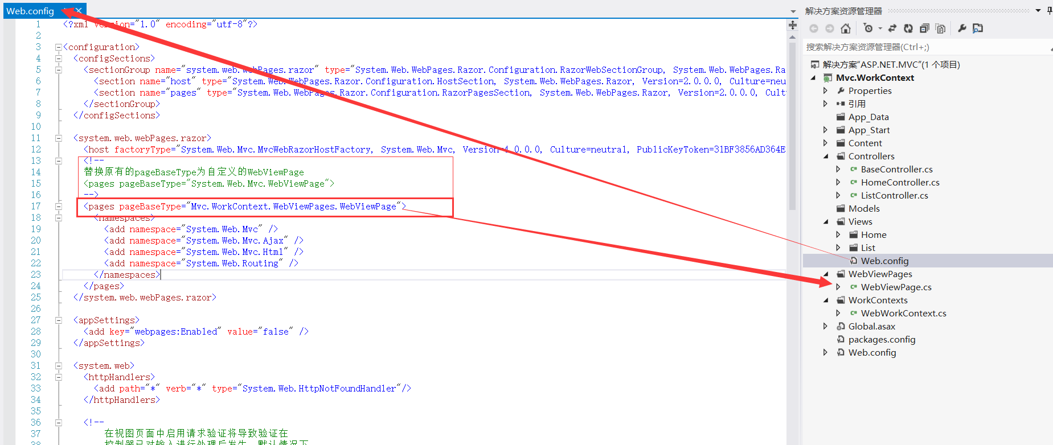Click the pending changes filter clock icon
Screen dimensions: 1053x445
pyautogui.click(x=868, y=28)
